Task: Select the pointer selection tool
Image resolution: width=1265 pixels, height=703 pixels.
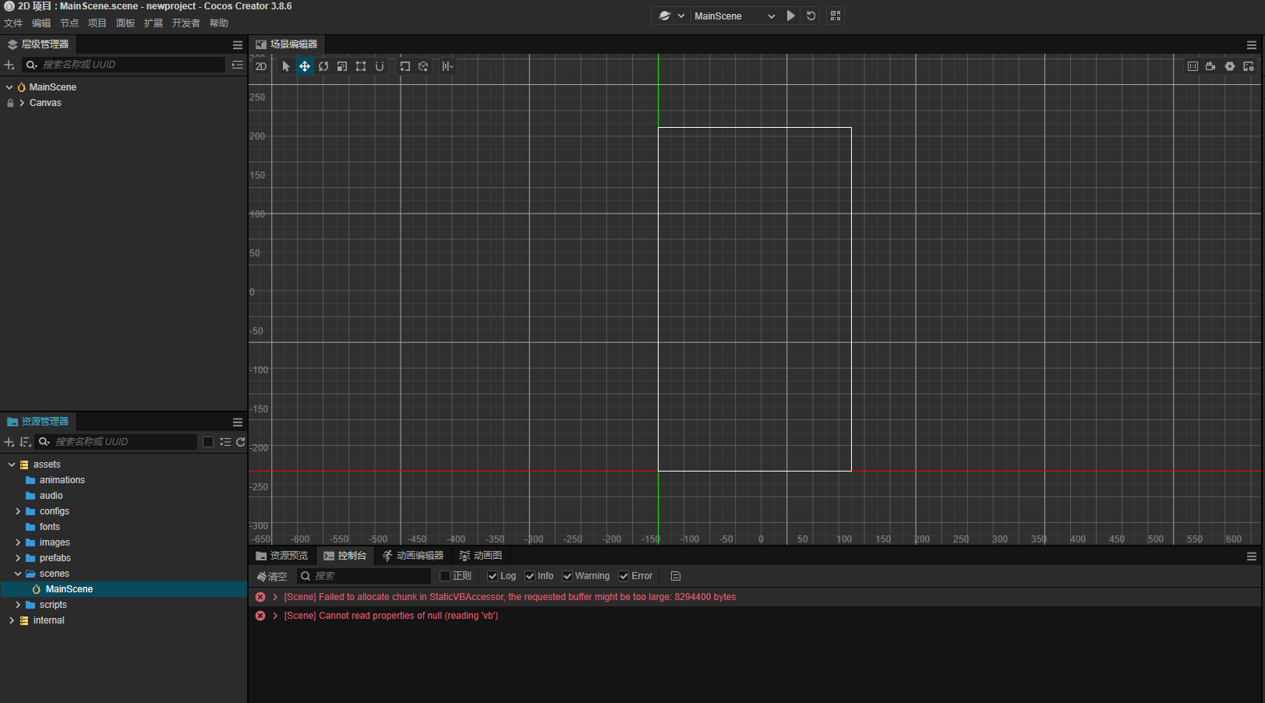Action: pyautogui.click(x=286, y=66)
